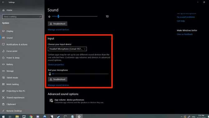Open the Get help link
This screenshot has height=118, width=209.
181,21
